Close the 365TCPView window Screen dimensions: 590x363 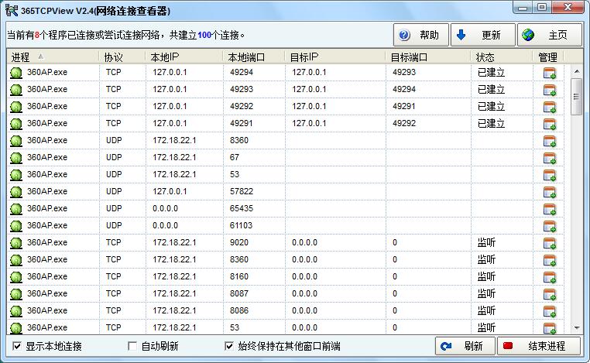point(568,7)
